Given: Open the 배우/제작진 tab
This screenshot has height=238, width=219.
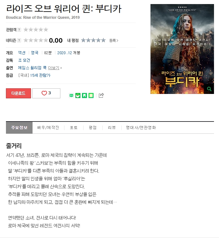Looking at the screenshot, I should pos(48,127).
